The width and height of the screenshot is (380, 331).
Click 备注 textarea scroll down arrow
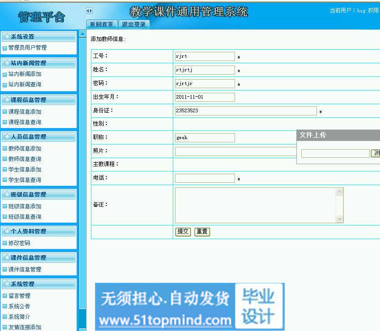point(339,219)
